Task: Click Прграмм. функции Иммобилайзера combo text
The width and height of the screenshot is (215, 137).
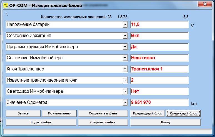Action: point(42,47)
